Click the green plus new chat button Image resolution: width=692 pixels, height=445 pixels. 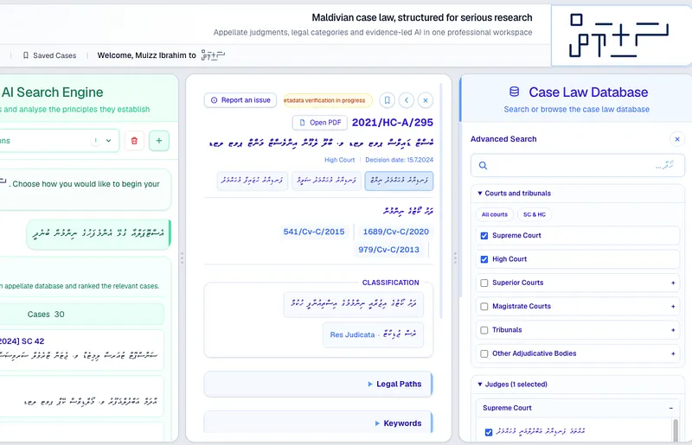pyautogui.click(x=159, y=141)
